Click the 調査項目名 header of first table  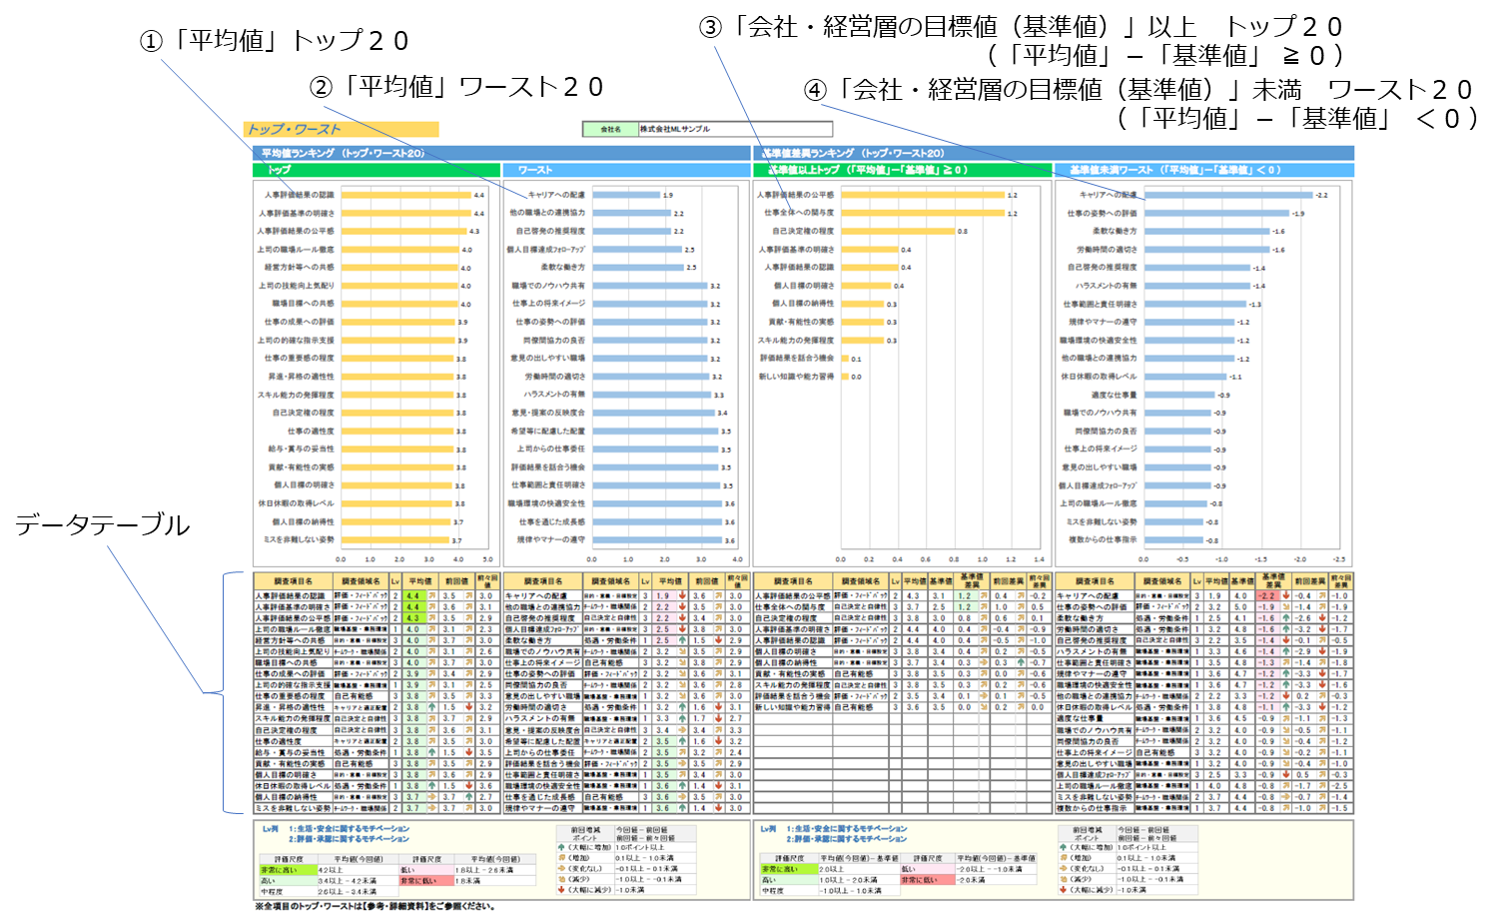point(293,580)
